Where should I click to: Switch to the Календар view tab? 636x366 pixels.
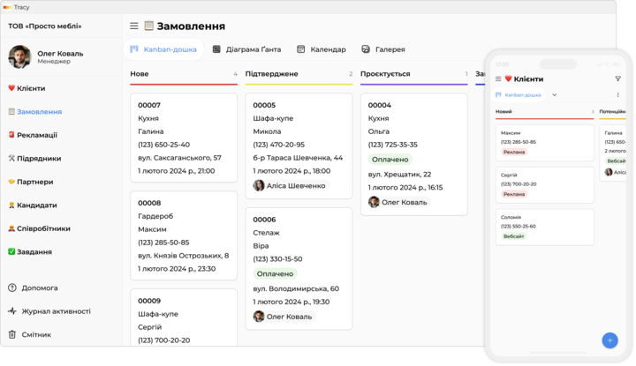coord(322,49)
